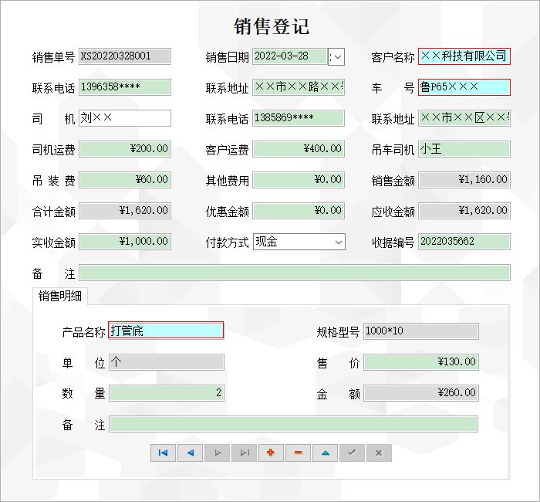
Task: Jump to last record navigation button
Action: coord(245,453)
